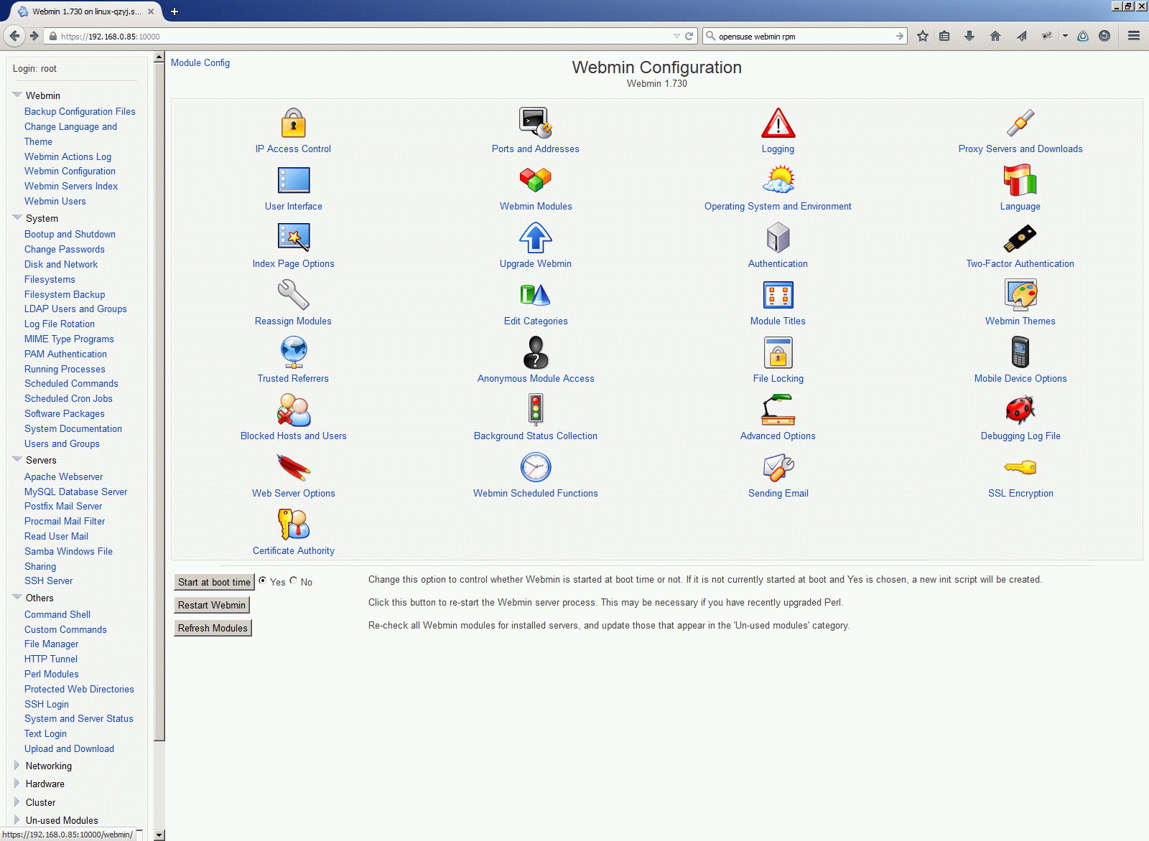Open the SSL Encryption key icon
Viewport: 1149px width, 841px height.
click(1020, 468)
